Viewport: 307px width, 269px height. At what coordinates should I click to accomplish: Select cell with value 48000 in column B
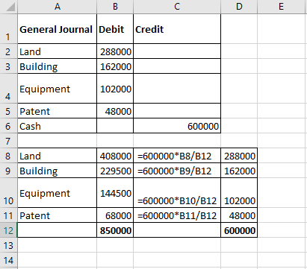[115, 111]
